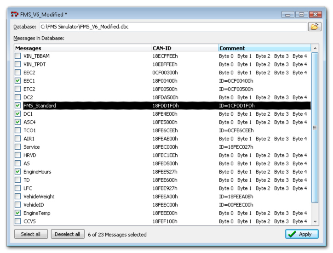Viewport: 333px width, 253px height.
Task: Select the VehicleWeight message name
Action: coord(39,197)
